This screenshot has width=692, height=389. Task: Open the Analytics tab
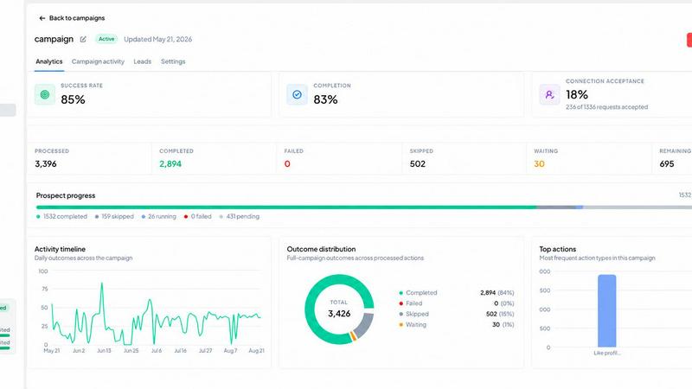pyautogui.click(x=49, y=61)
